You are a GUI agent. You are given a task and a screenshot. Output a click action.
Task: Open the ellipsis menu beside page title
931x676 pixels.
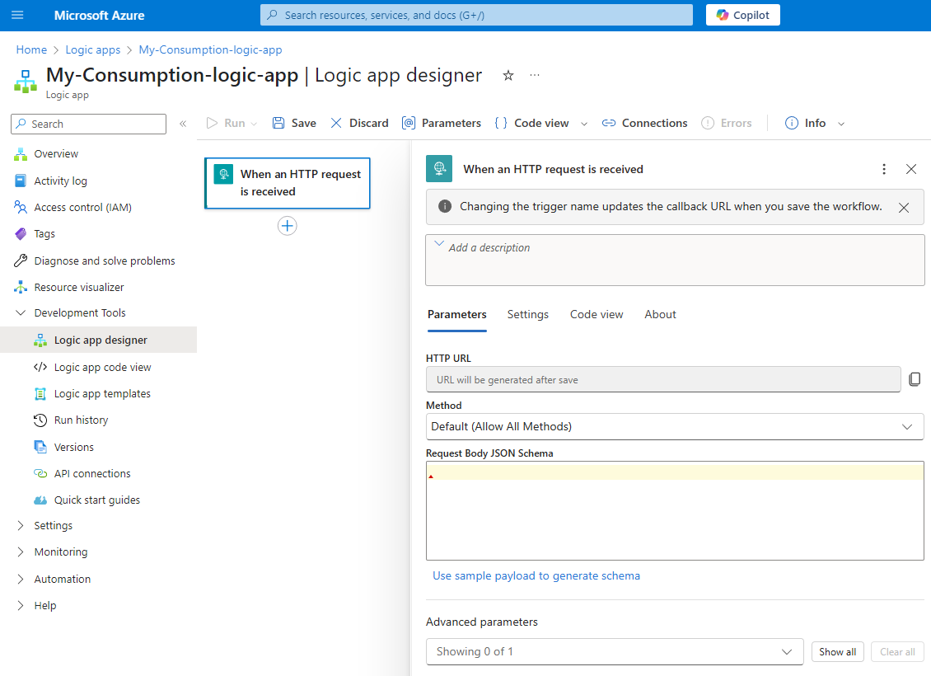tap(535, 76)
